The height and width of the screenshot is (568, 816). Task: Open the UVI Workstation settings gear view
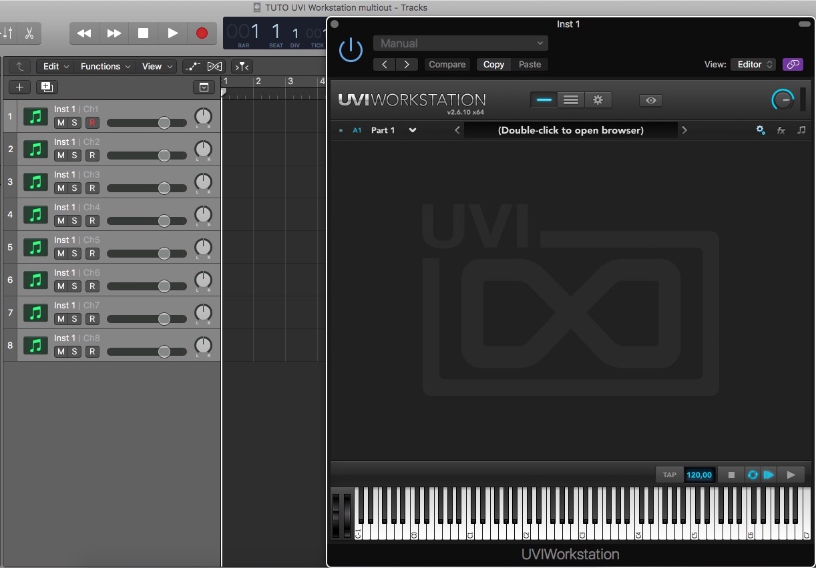click(x=598, y=99)
